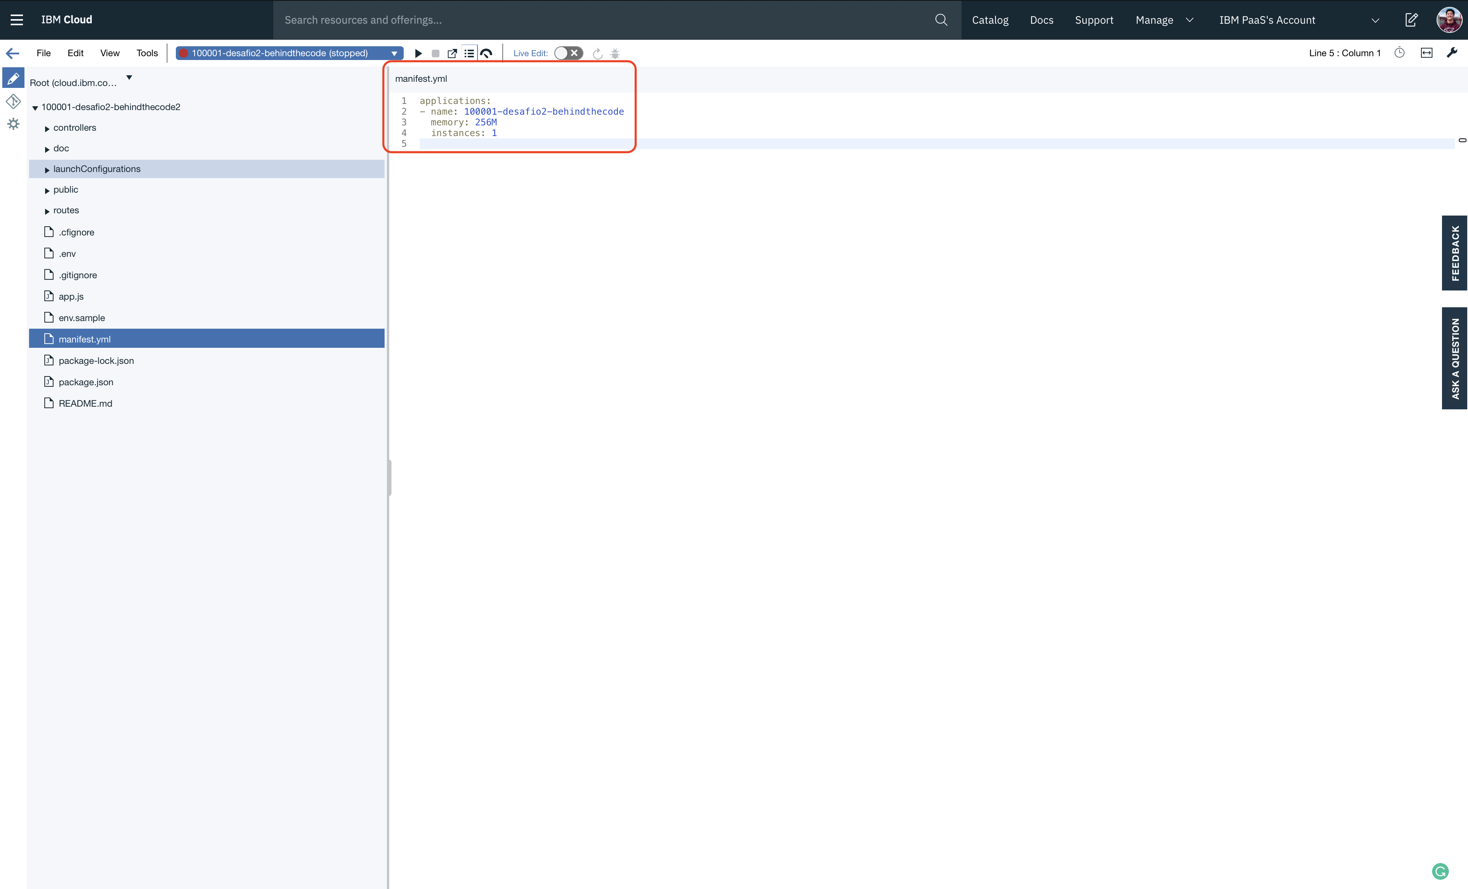Open the FEEDBACK side tab
Screen dimensions: 1468x889
pos(1454,253)
